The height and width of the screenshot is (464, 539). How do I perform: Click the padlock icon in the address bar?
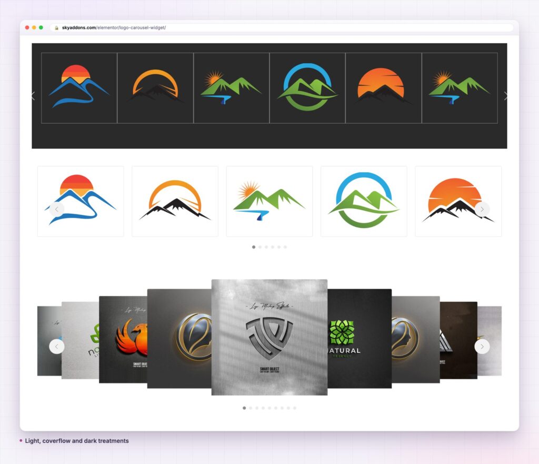tap(57, 28)
